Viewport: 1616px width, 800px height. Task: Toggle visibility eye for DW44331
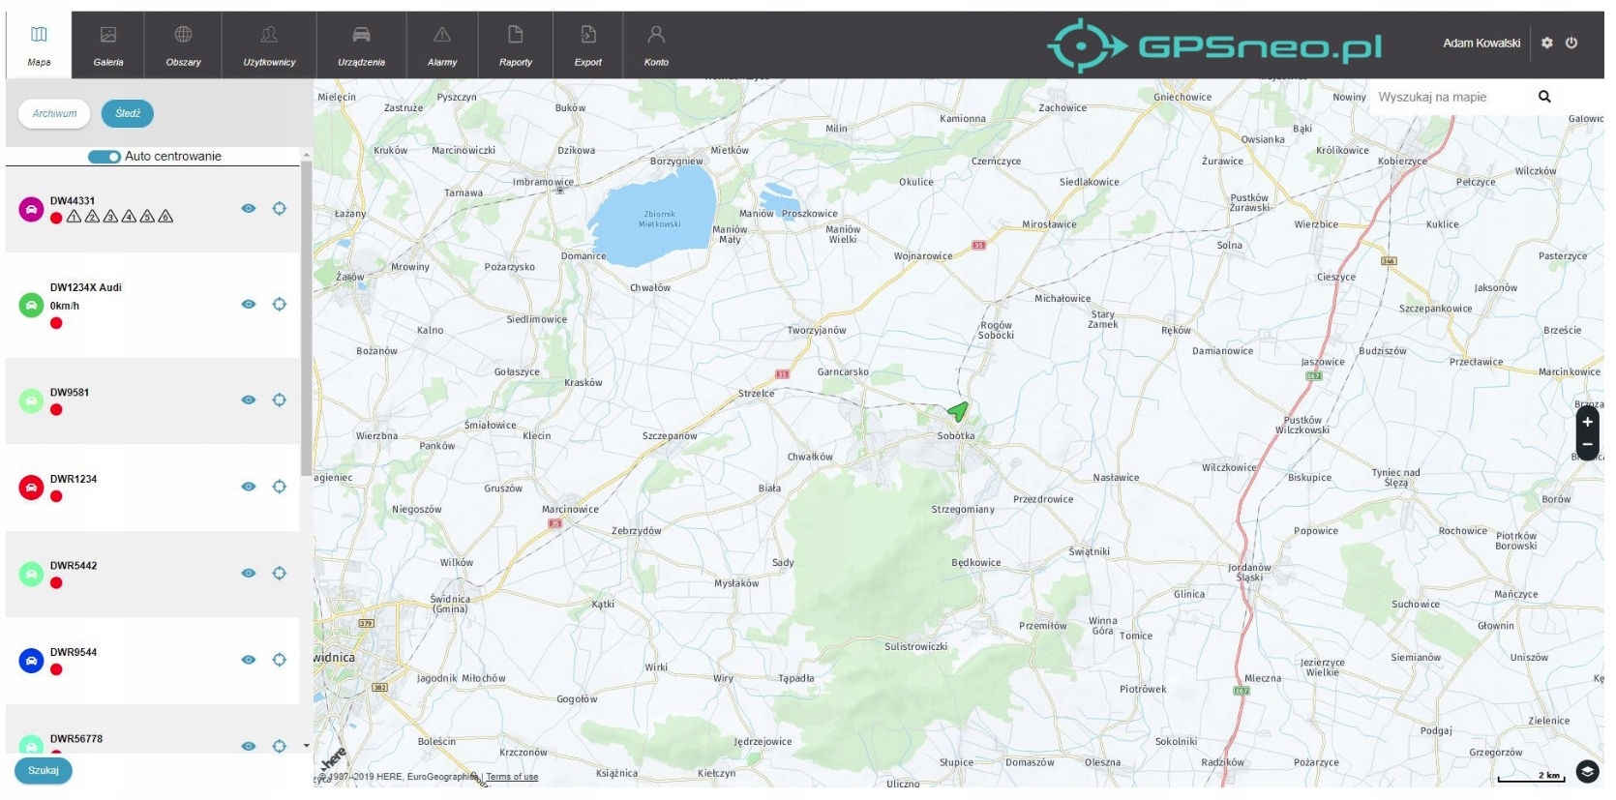point(249,208)
